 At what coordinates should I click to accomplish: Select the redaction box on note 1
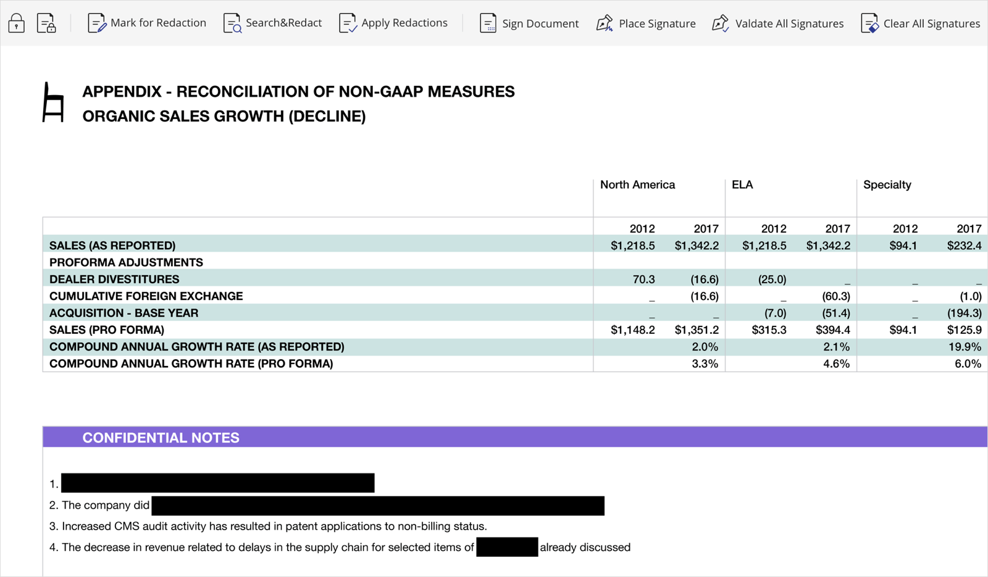tap(217, 483)
